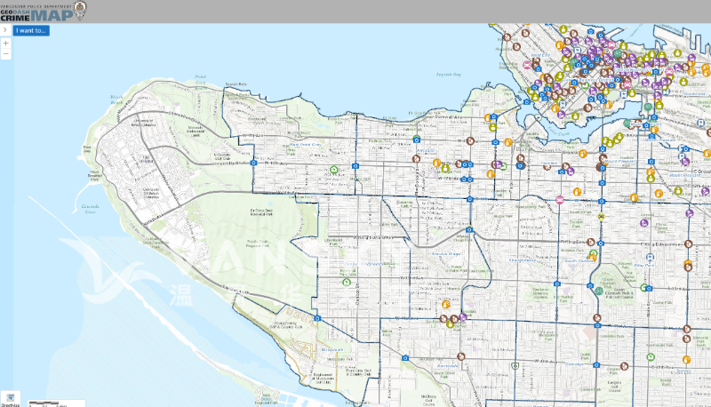Select the lone pink marker south of Fairview
The image size is (711, 407).
[560, 199]
